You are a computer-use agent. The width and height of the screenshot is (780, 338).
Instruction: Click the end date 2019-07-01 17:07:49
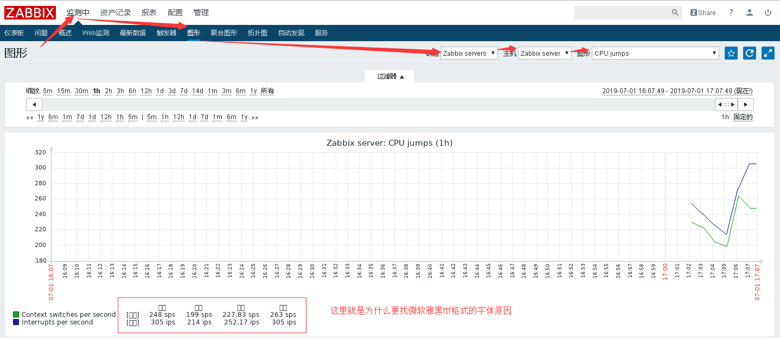coord(701,91)
